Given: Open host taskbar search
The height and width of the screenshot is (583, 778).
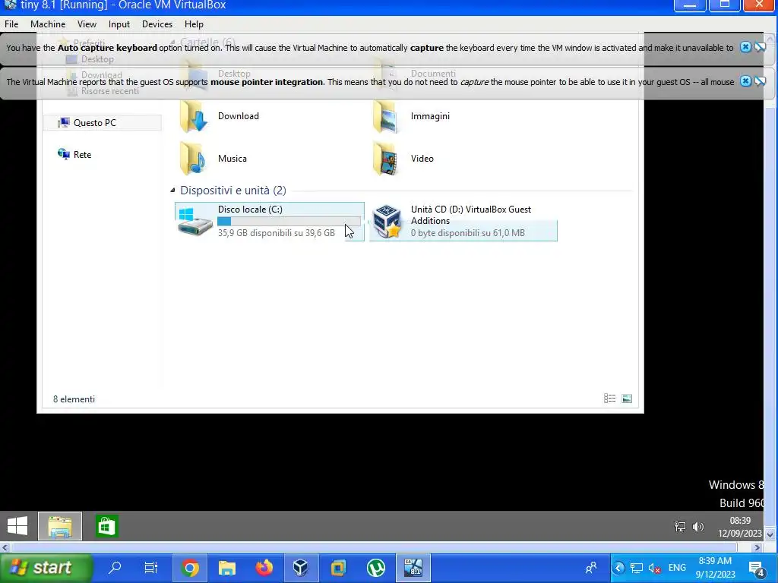Looking at the screenshot, I should (x=115, y=567).
